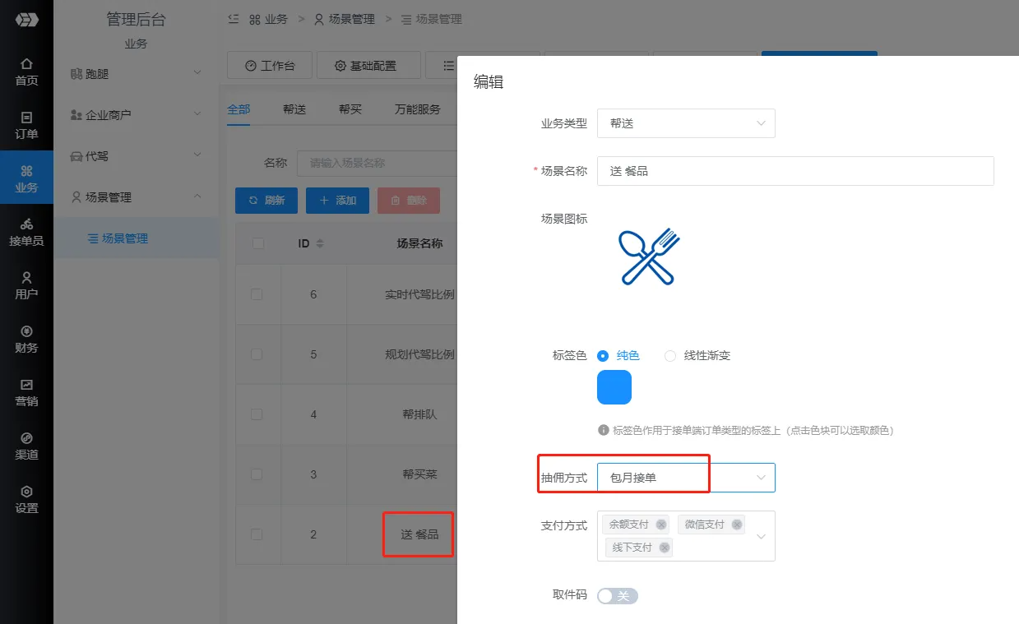Open the 渠道 channels icon

click(x=27, y=437)
